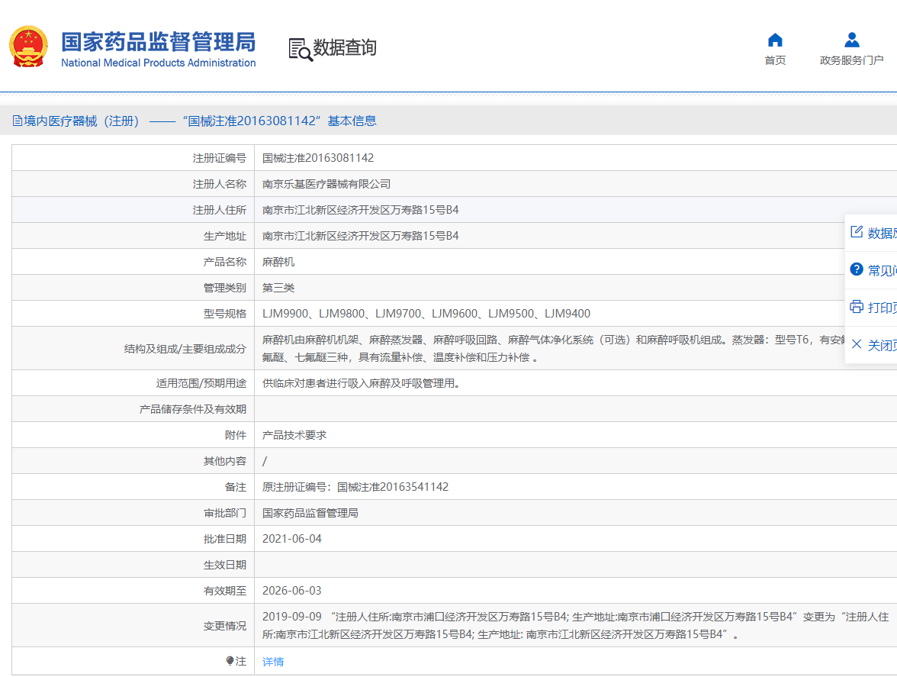Click the 国家药品监督管理局 header title
This screenshot has height=677, width=897.
pyautogui.click(x=159, y=42)
